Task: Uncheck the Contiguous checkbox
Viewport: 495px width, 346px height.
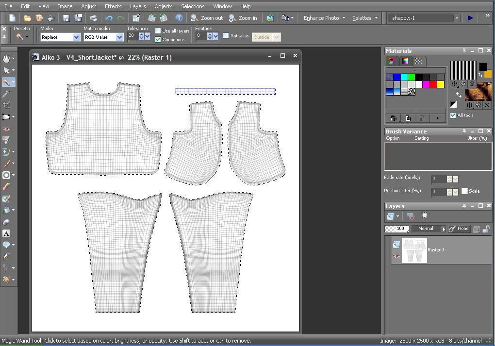Action: click(x=158, y=39)
